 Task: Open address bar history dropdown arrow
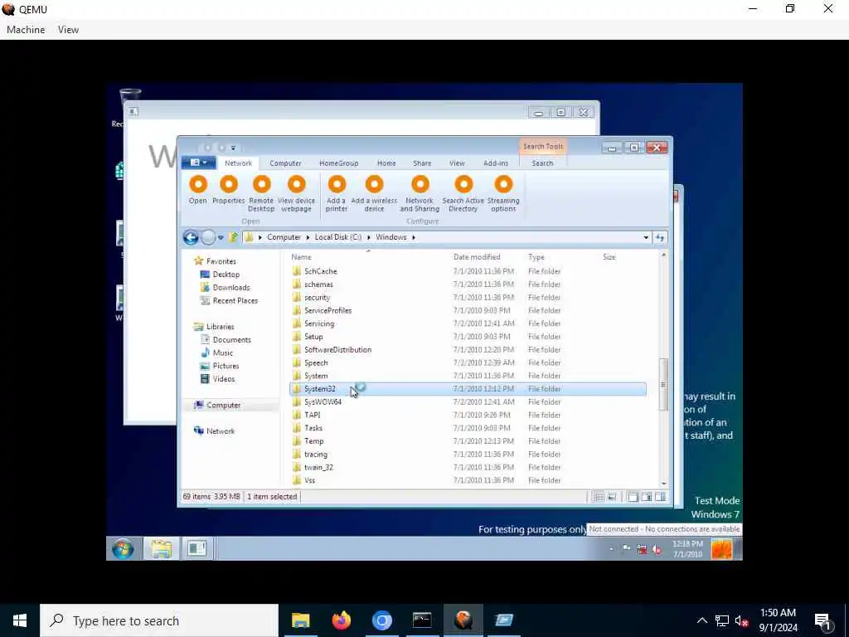click(646, 237)
